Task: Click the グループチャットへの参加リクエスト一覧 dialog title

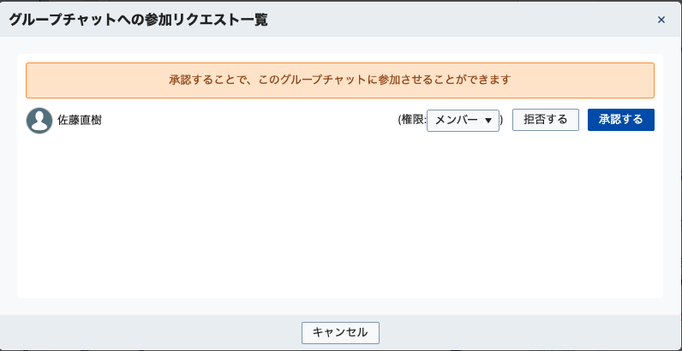Action: 139,20
